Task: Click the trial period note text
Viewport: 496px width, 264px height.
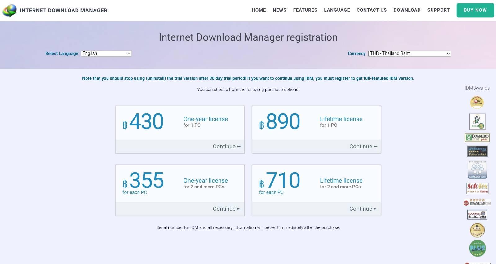Action: tap(248, 78)
